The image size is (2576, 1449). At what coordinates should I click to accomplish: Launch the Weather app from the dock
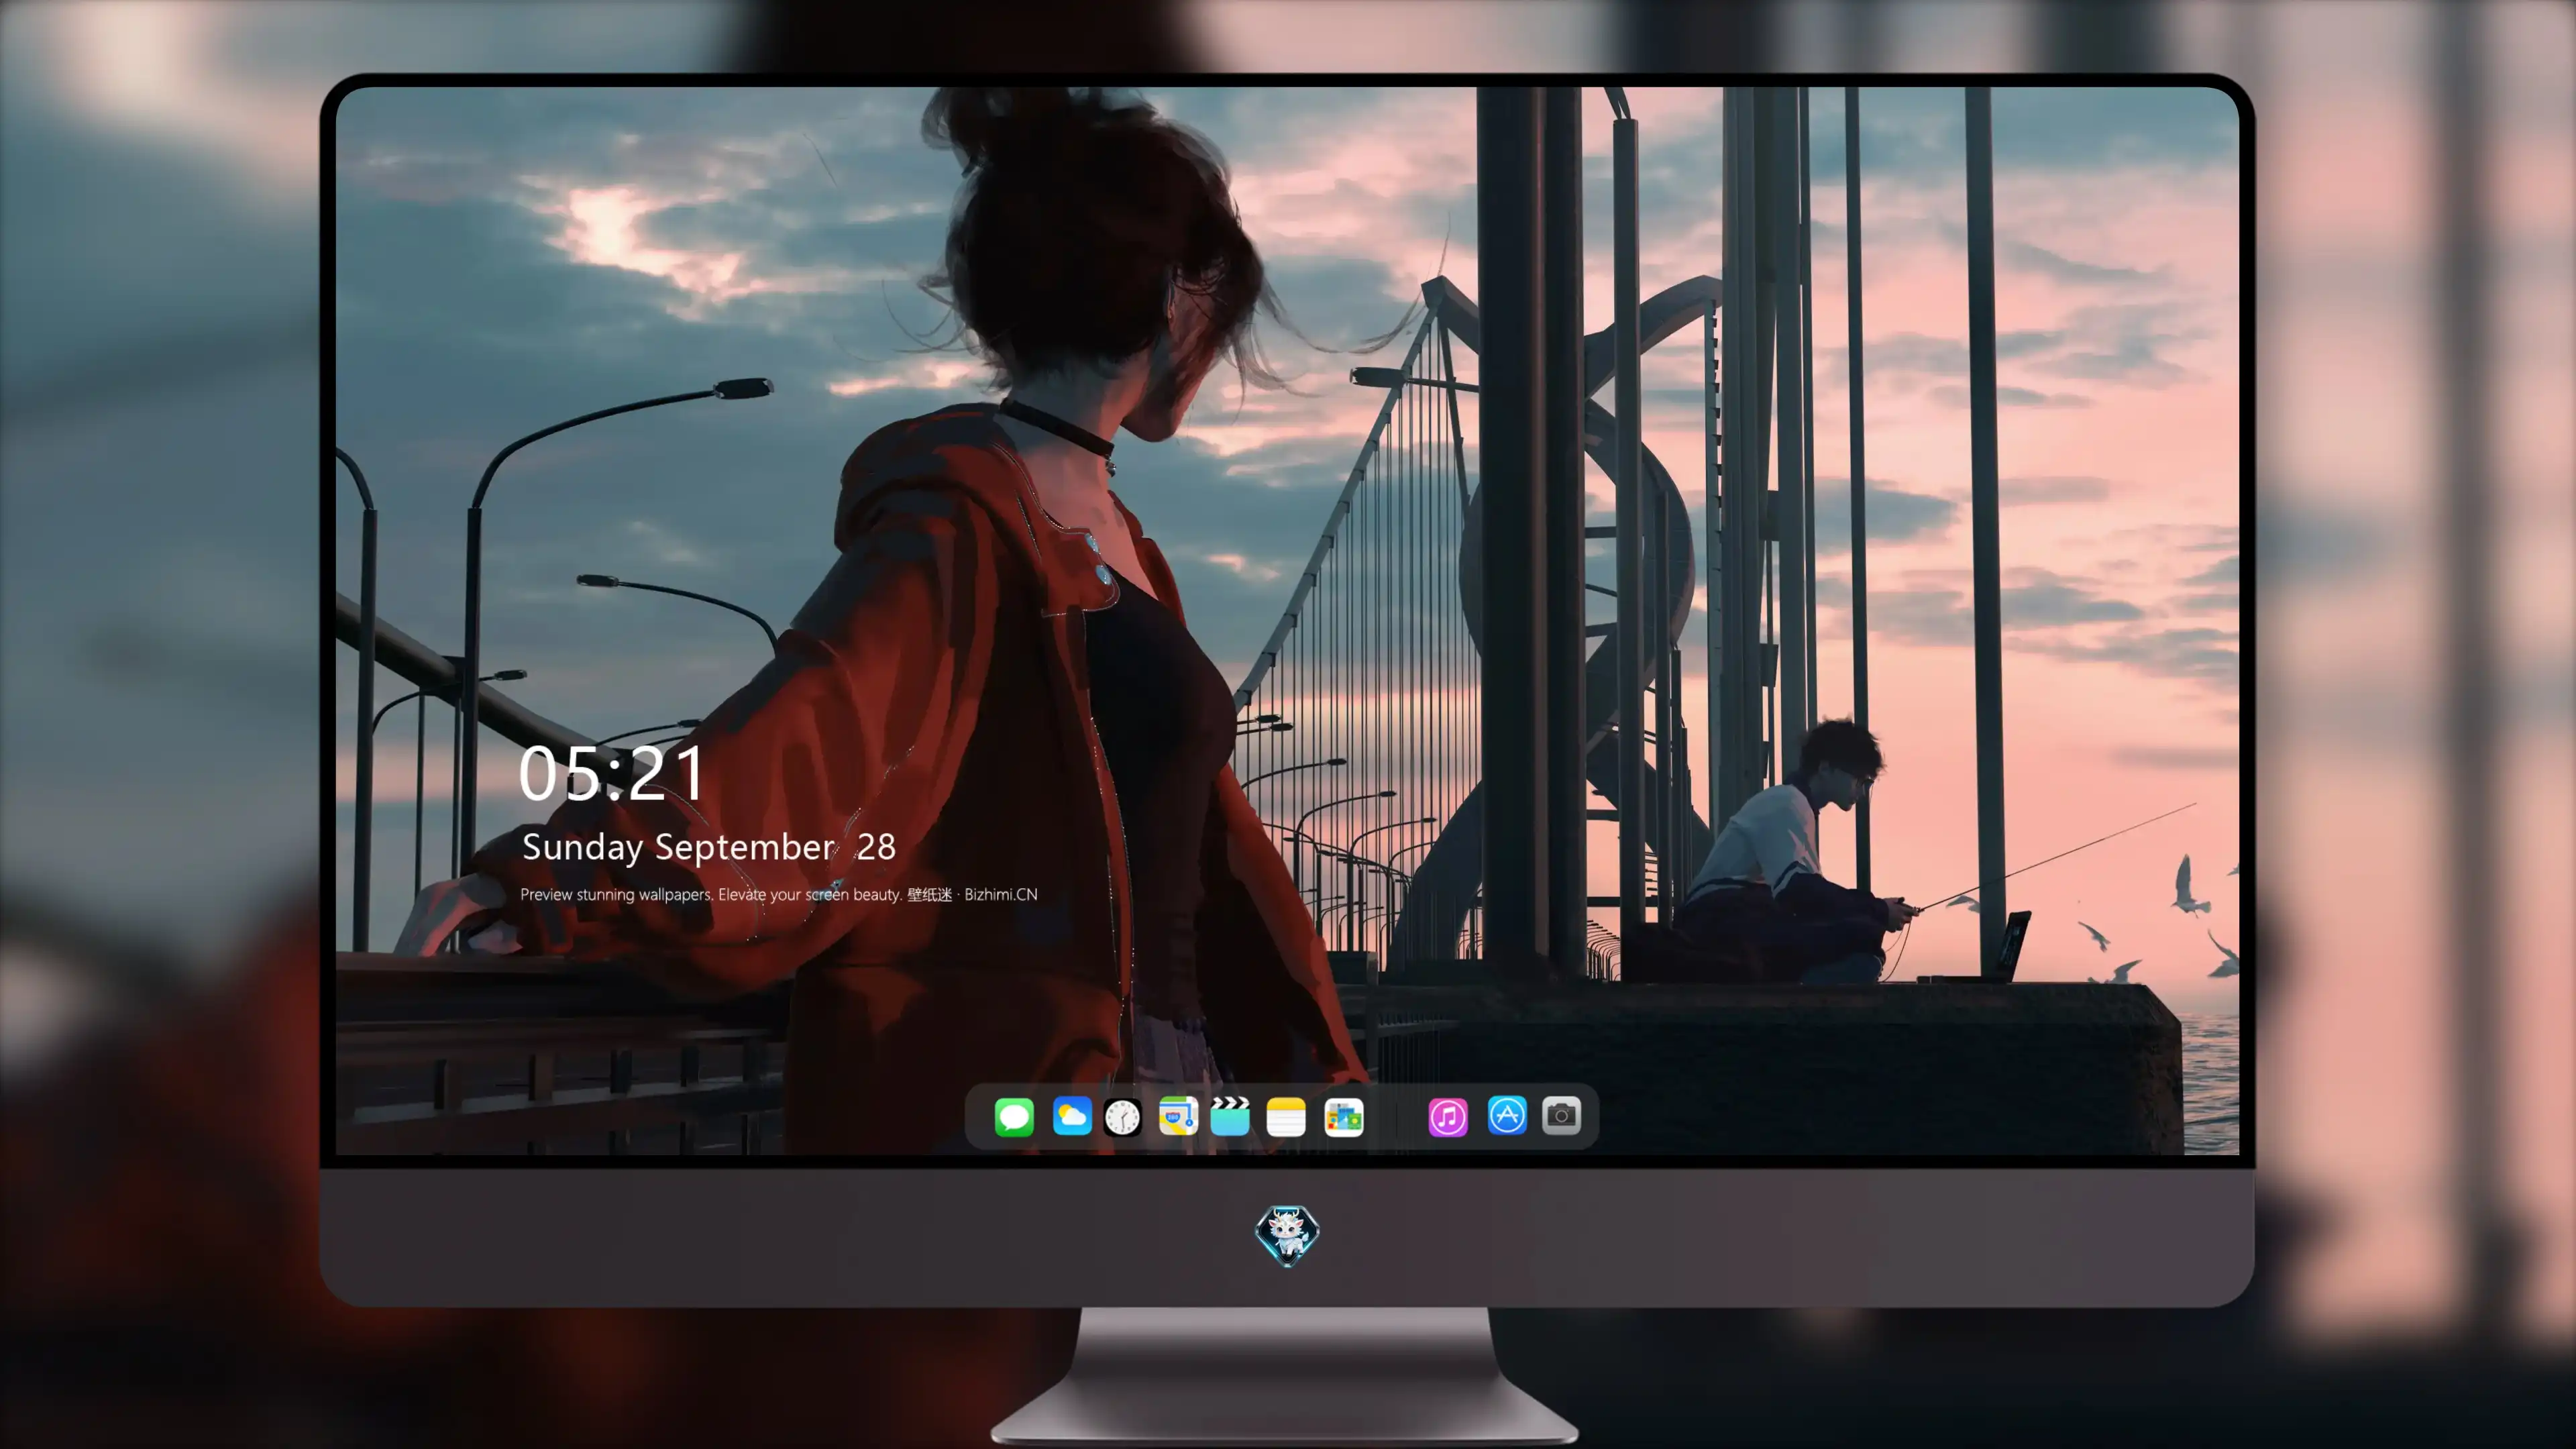[1072, 1117]
